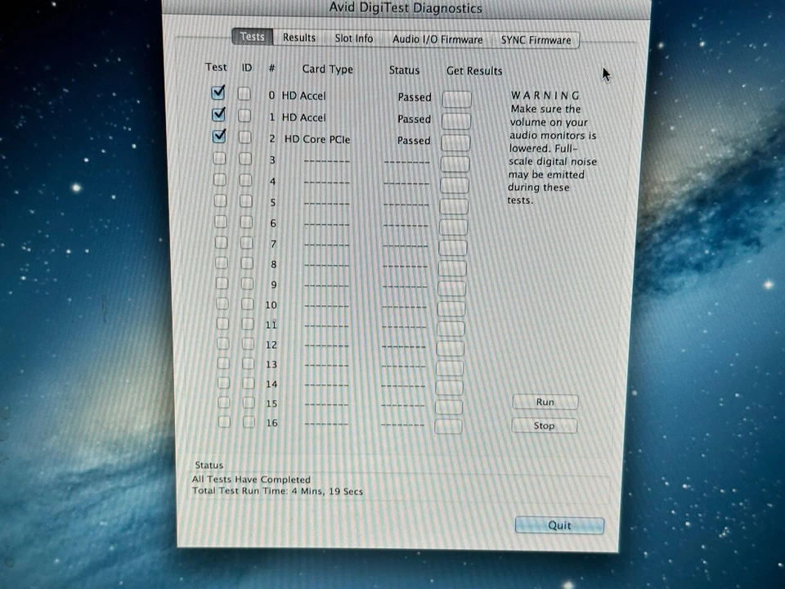This screenshot has width=785, height=589.
Task: Open the SYNC Firmware tab
Action: click(536, 40)
